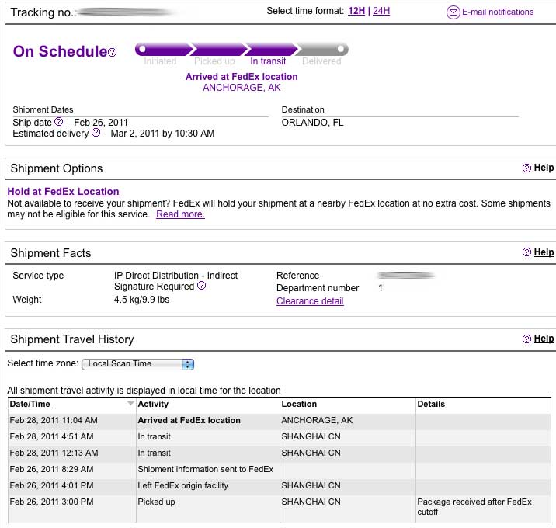Viewport: 556px width, 528px height.
Task: Click the Initiated stage of progress bar
Action: [x=163, y=50]
